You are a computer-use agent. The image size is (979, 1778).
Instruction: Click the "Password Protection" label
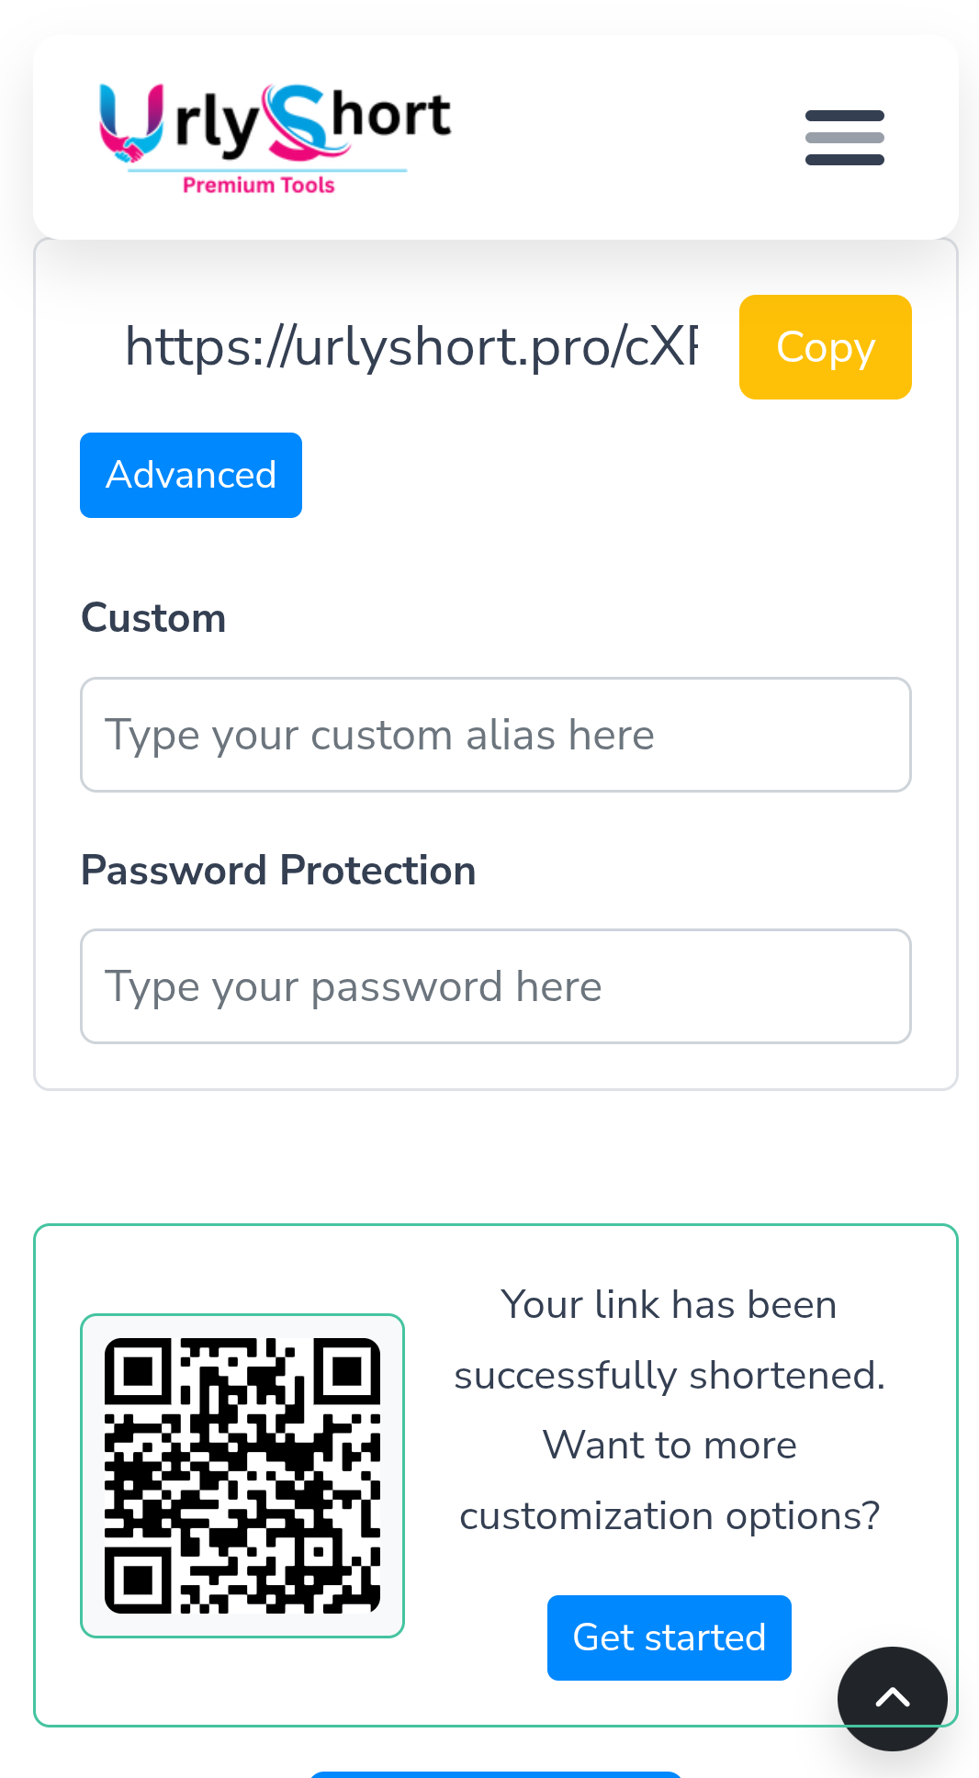[x=278, y=871]
